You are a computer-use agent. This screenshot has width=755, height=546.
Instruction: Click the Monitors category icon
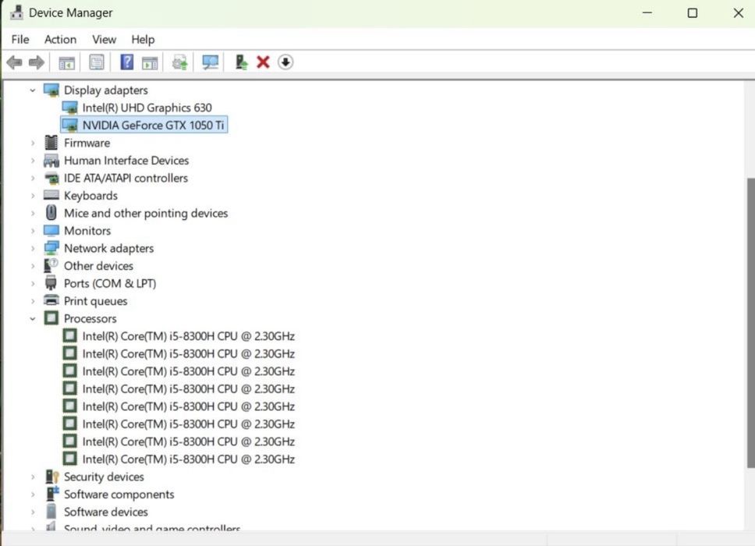(x=51, y=231)
